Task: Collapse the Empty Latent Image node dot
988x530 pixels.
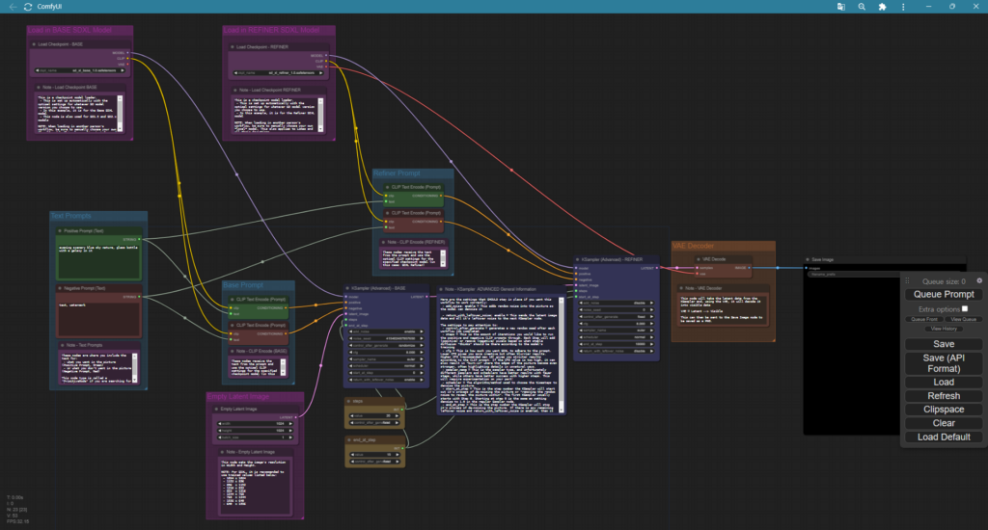Action: click(217, 410)
